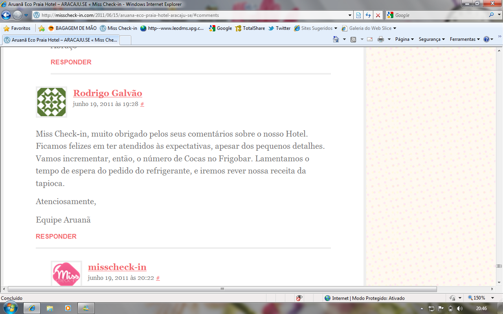503x314 pixels.
Task: Open the Favoritos favorites panel
Action: [17, 28]
